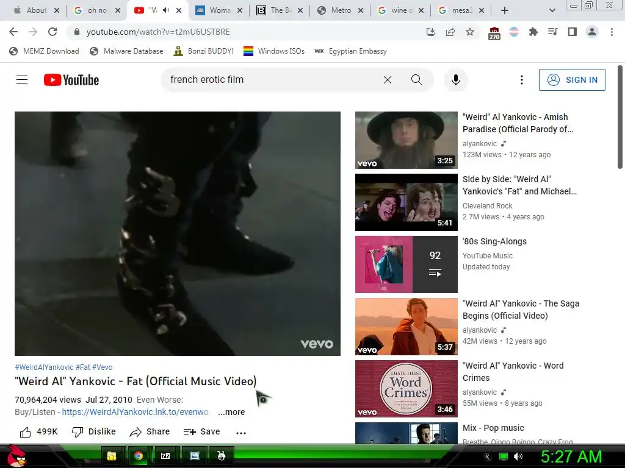Click in the YouTube search field
This screenshot has width=625, height=468.
(271, 80)
